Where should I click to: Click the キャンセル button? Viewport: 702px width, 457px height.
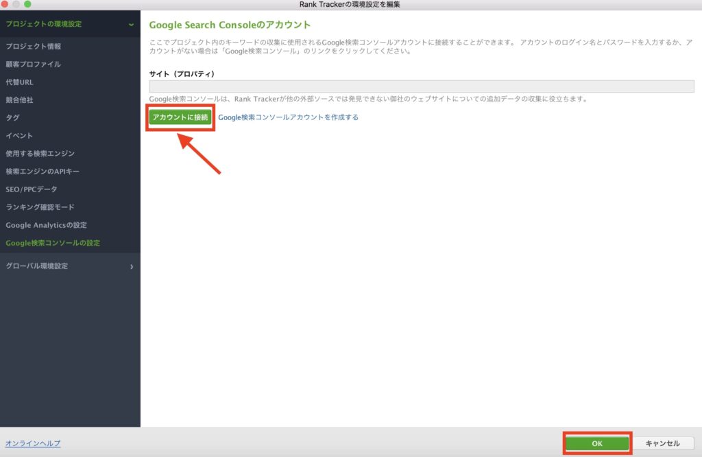point(663,443)
